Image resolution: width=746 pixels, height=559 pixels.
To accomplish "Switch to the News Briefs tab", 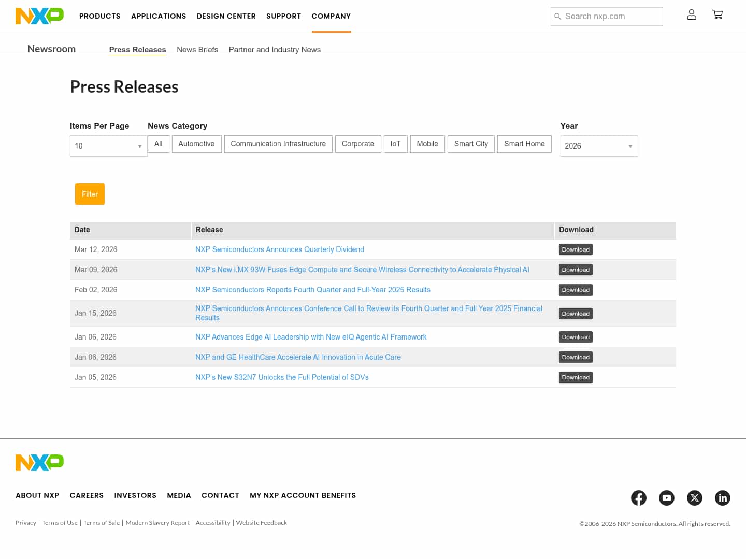I will (x=197, y=49).
